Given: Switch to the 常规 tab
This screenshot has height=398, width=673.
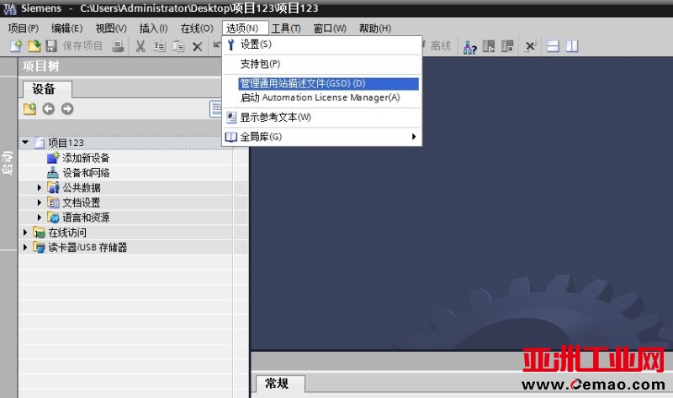Looking at the screenshot, I should [277, 384].
